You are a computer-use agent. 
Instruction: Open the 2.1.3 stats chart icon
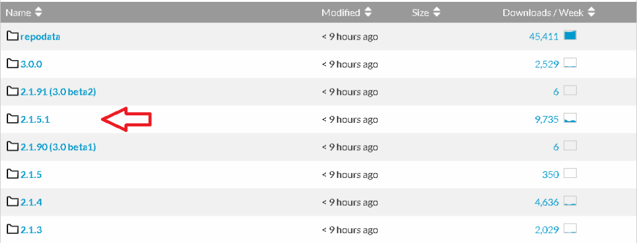[x=570, y=228]
